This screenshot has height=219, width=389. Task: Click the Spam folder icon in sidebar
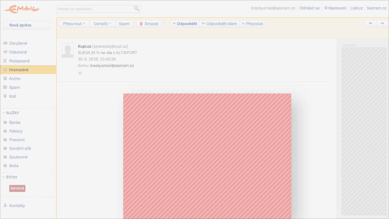click(x=5, y=87)
